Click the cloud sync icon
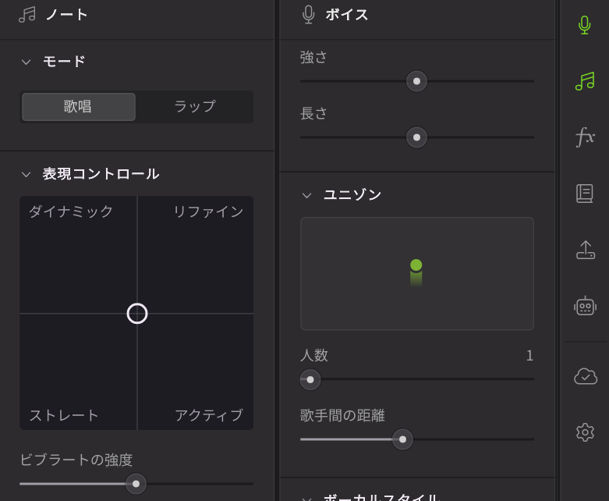 pyautogui.click(x=585, y=376)
